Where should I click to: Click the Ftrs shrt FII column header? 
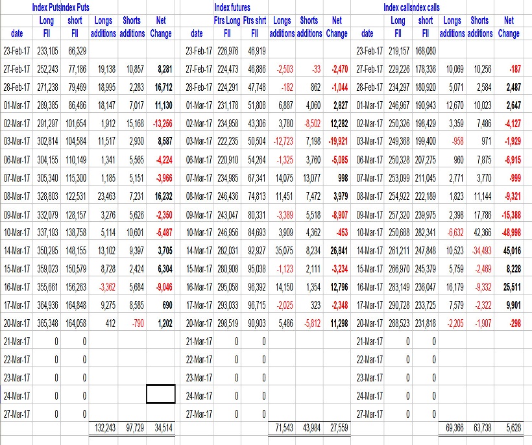click(255, 27)
